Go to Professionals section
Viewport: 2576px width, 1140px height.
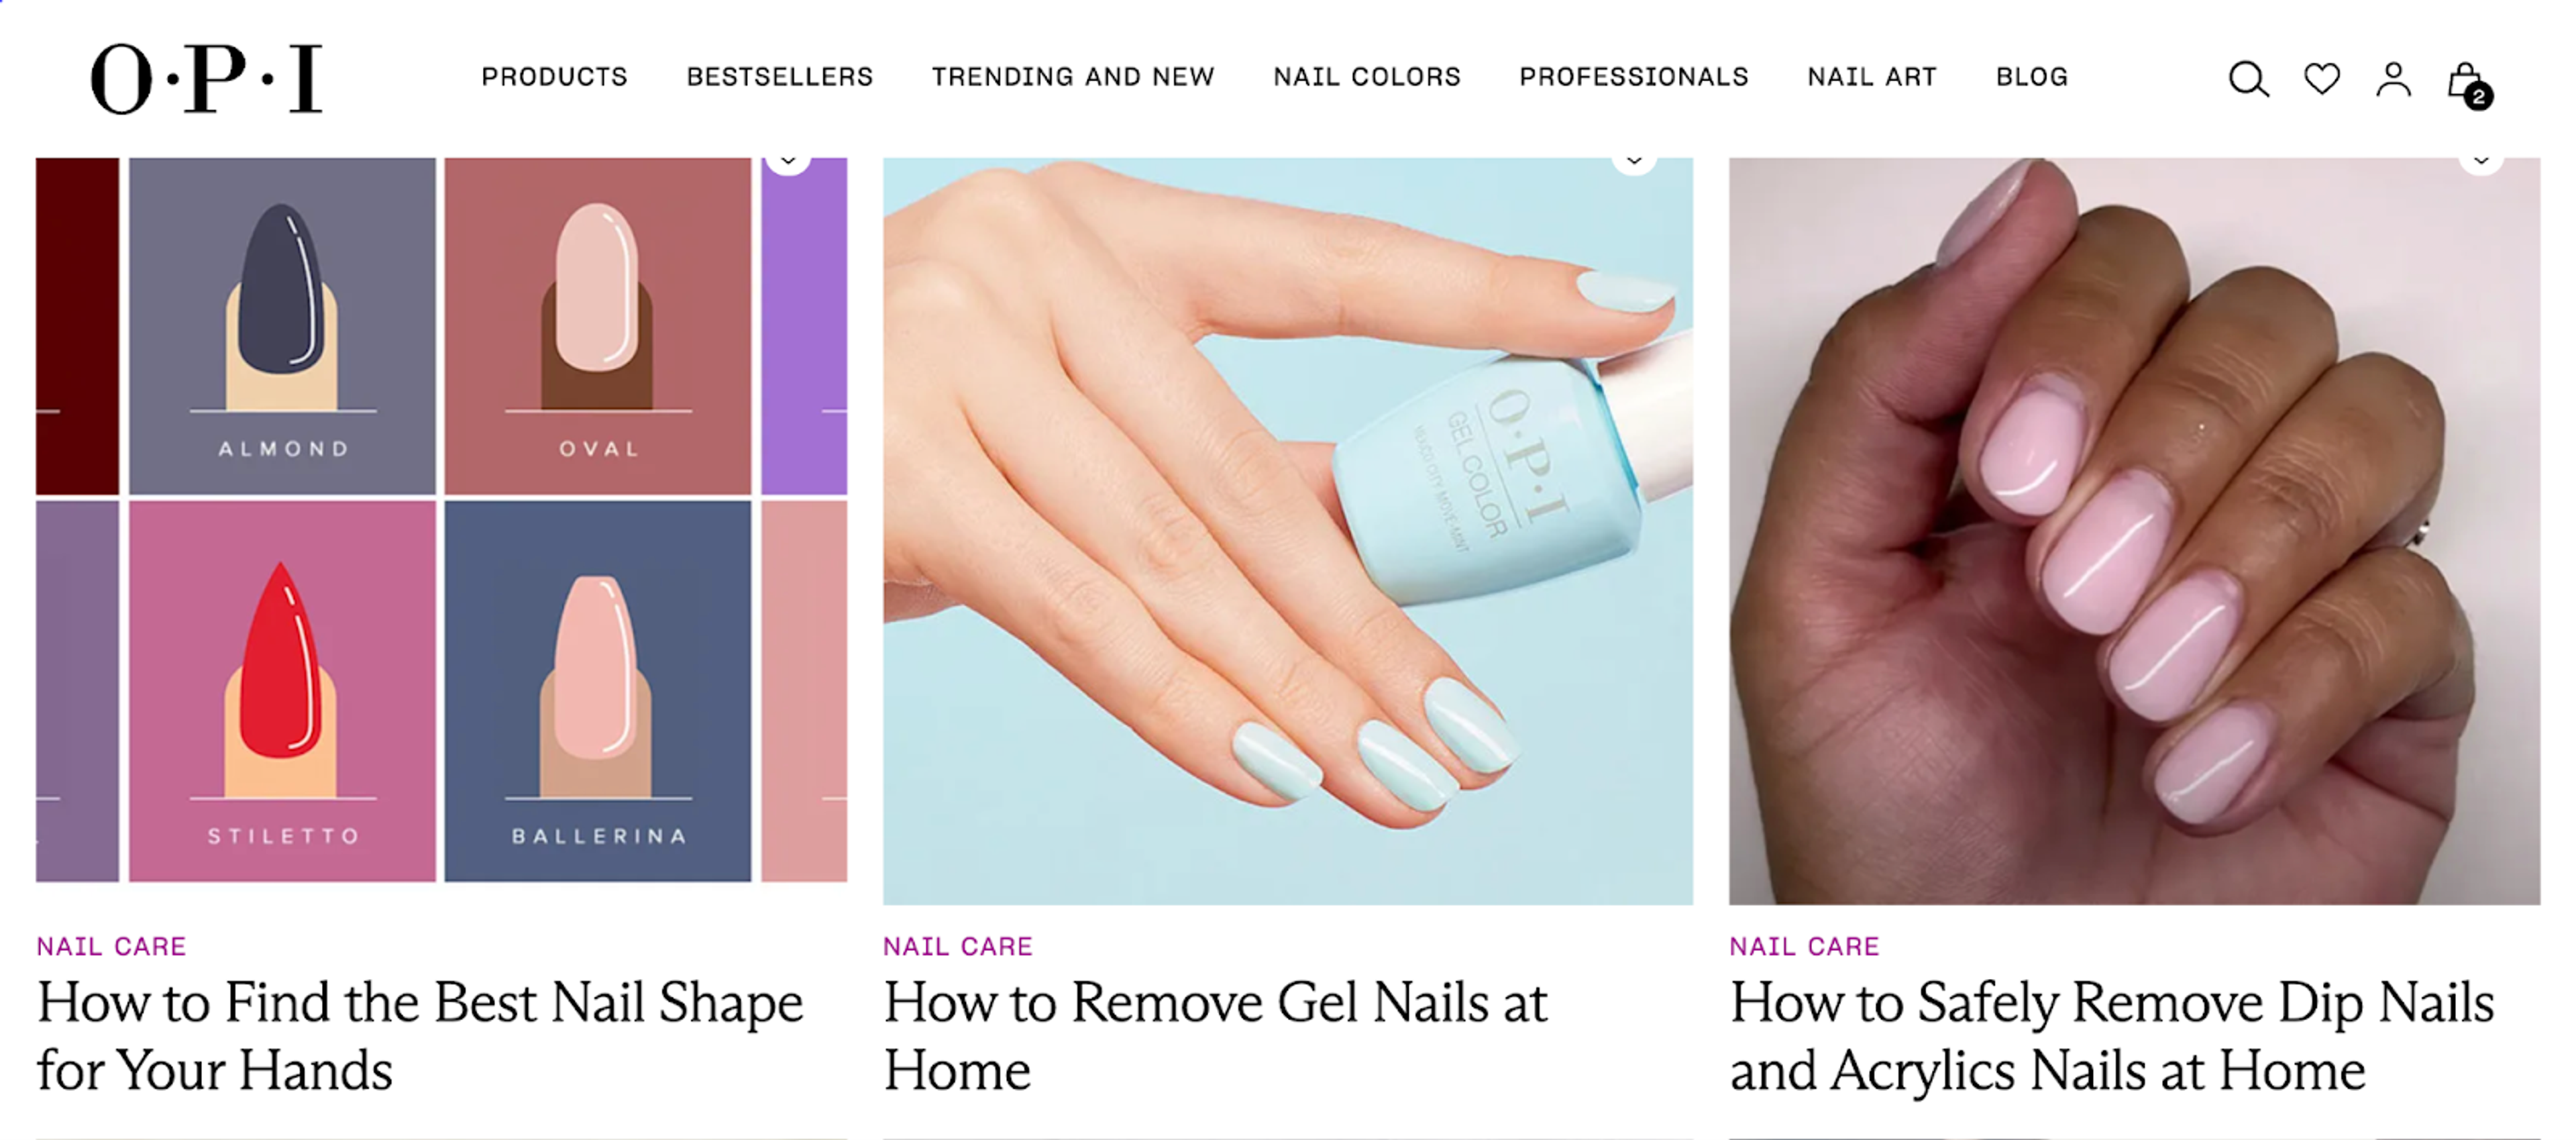(x=1634, y=77)
